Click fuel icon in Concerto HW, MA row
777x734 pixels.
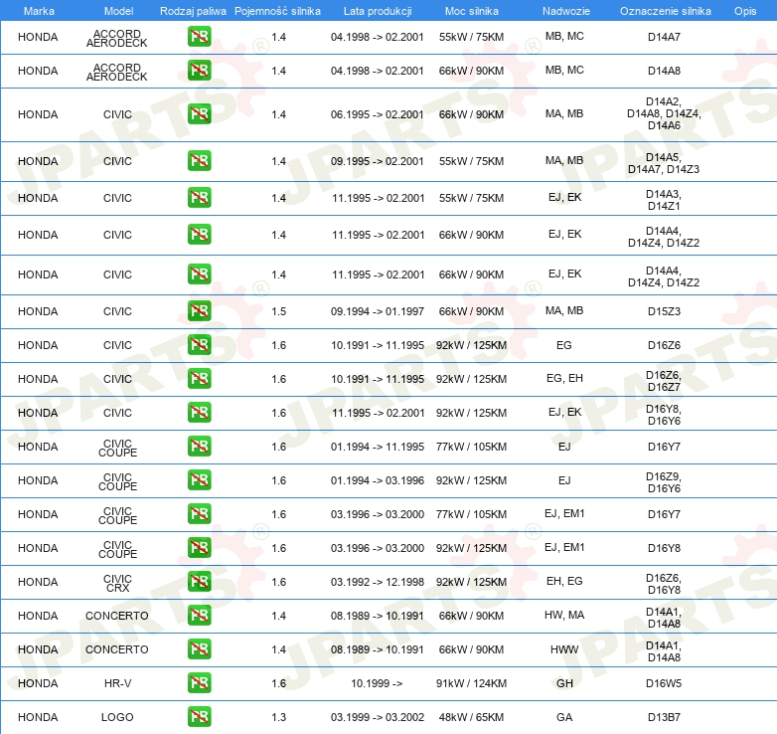pos(199,615)
